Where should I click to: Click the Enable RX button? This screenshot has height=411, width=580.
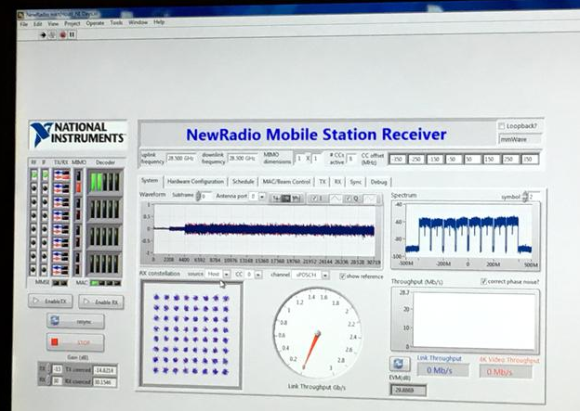pos(101,302)
